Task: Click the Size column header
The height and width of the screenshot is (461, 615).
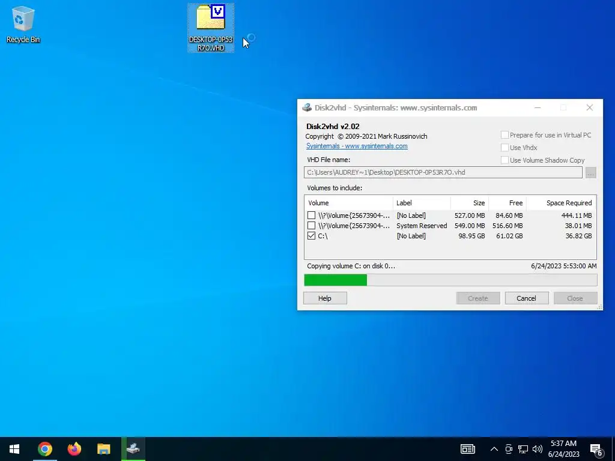Action: [x=470, y=203]
